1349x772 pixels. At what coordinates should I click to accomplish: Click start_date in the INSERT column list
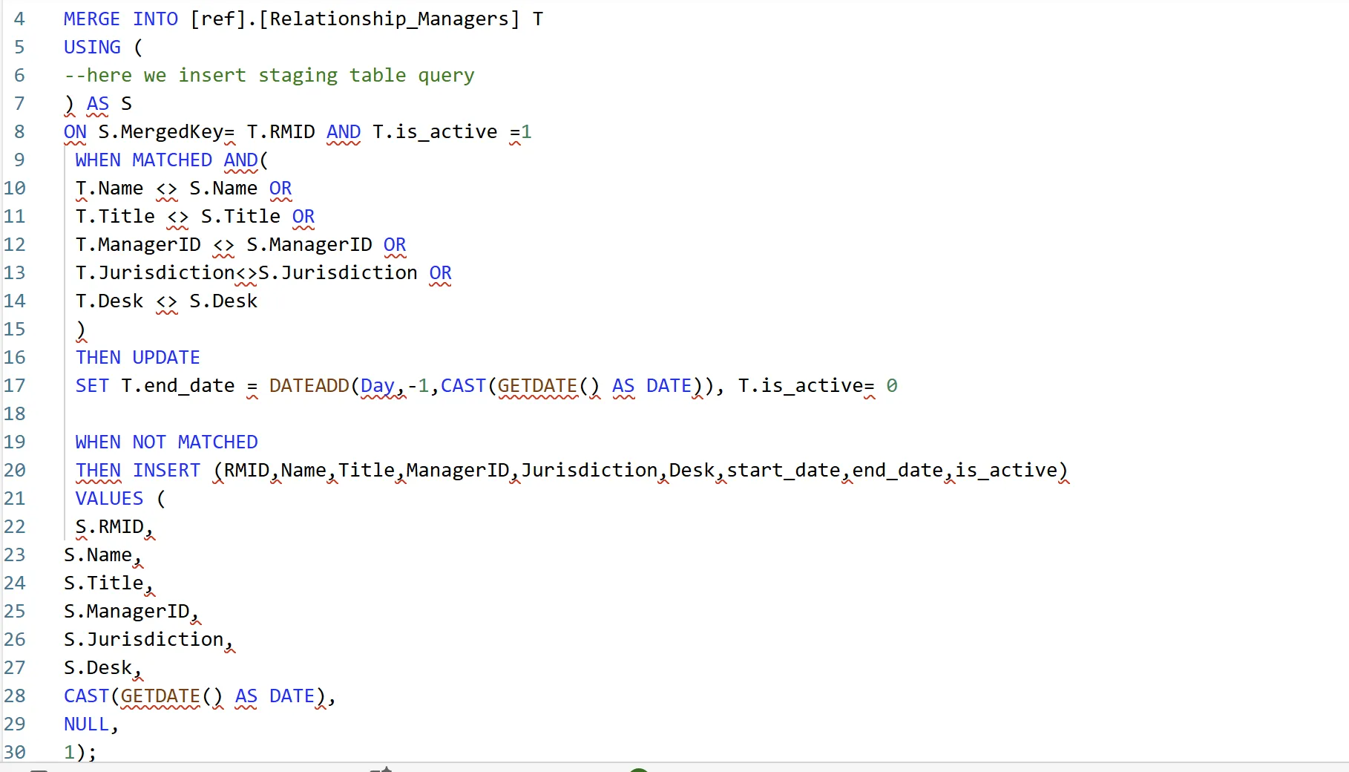[x=784, y=470]
